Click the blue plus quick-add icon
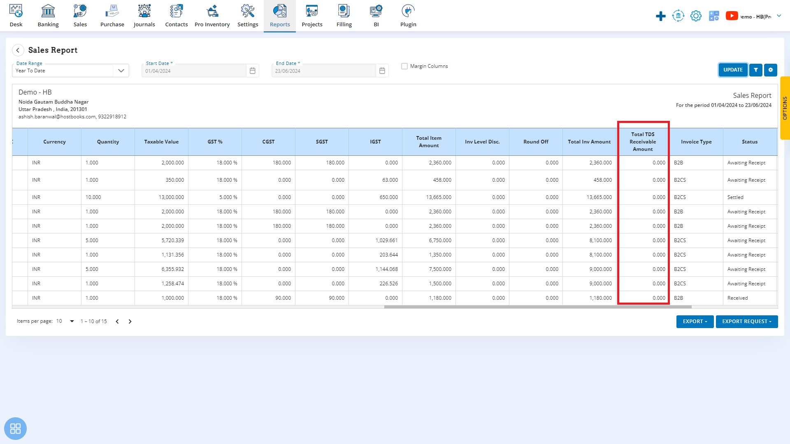 coord(661,16)
